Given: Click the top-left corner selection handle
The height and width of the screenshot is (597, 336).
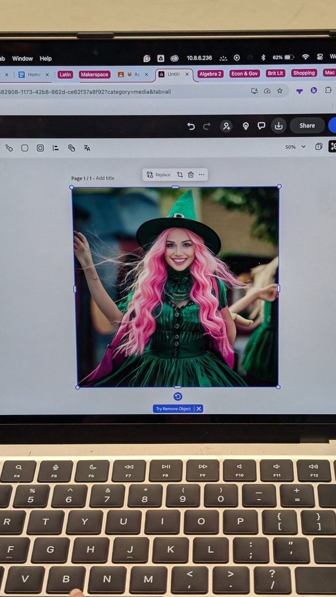Looking at the screenshot, I should [72, 188].
